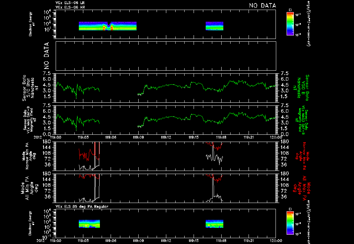Screen dimensions: 354x244
Task: Click the "10^-1" tick on the bottom electron energy axis
Action: tap(47, 237)
